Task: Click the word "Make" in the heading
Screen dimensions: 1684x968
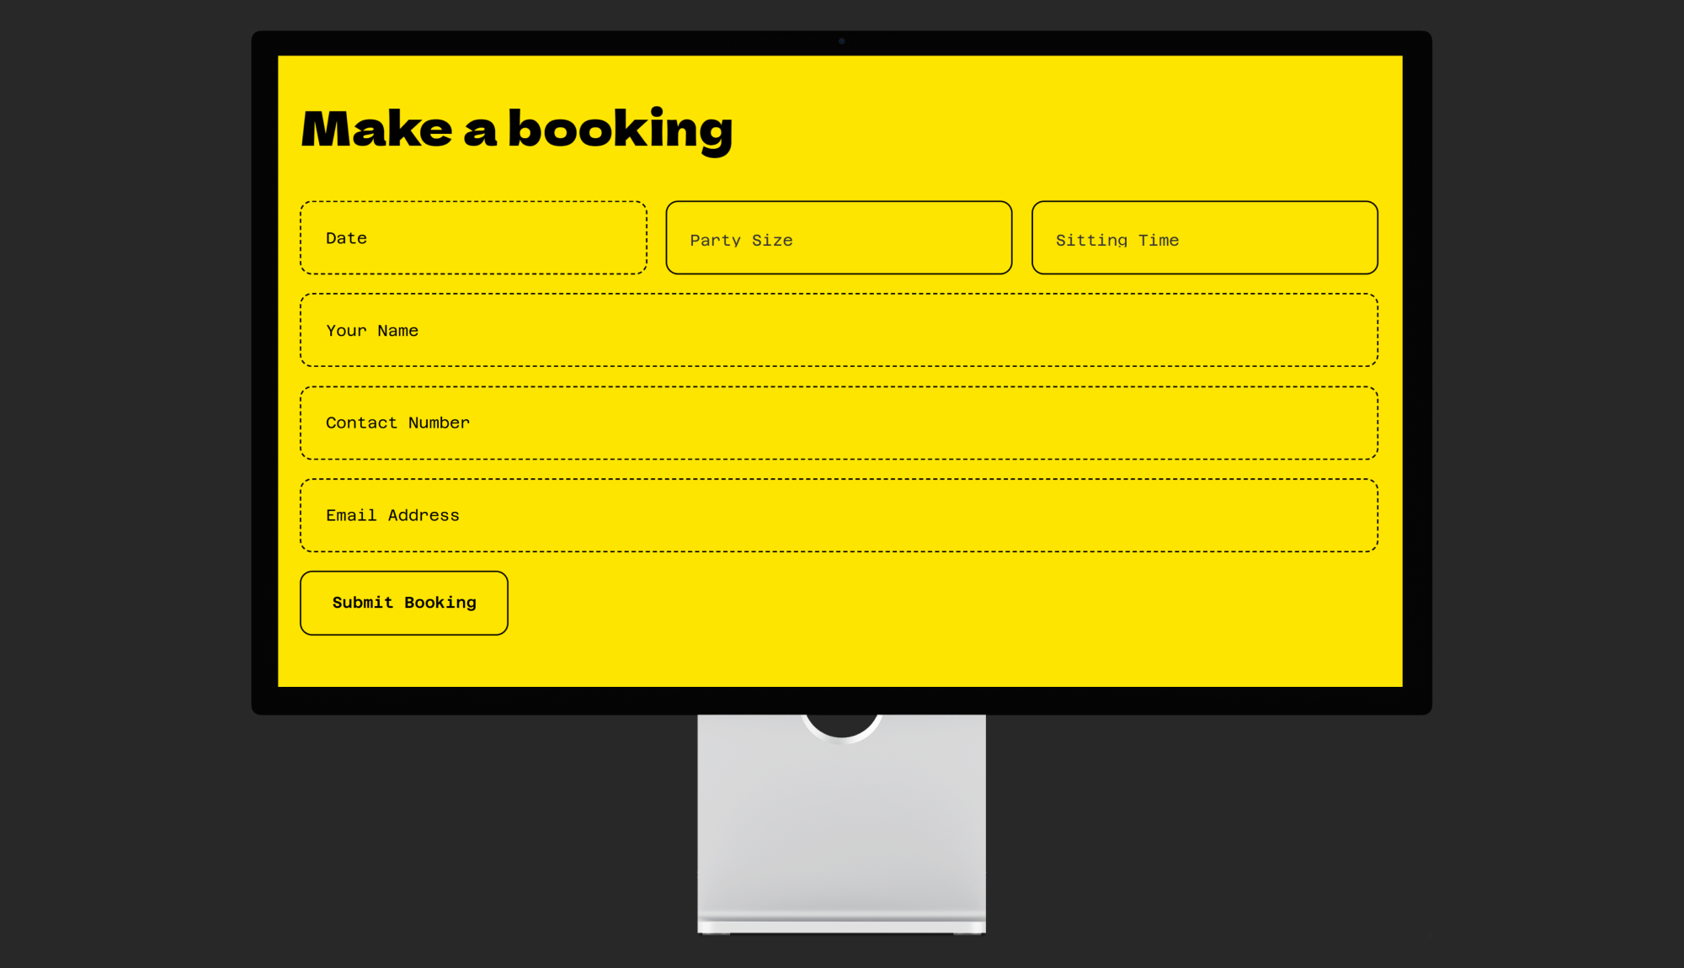Action: click(x=376, y=130)
